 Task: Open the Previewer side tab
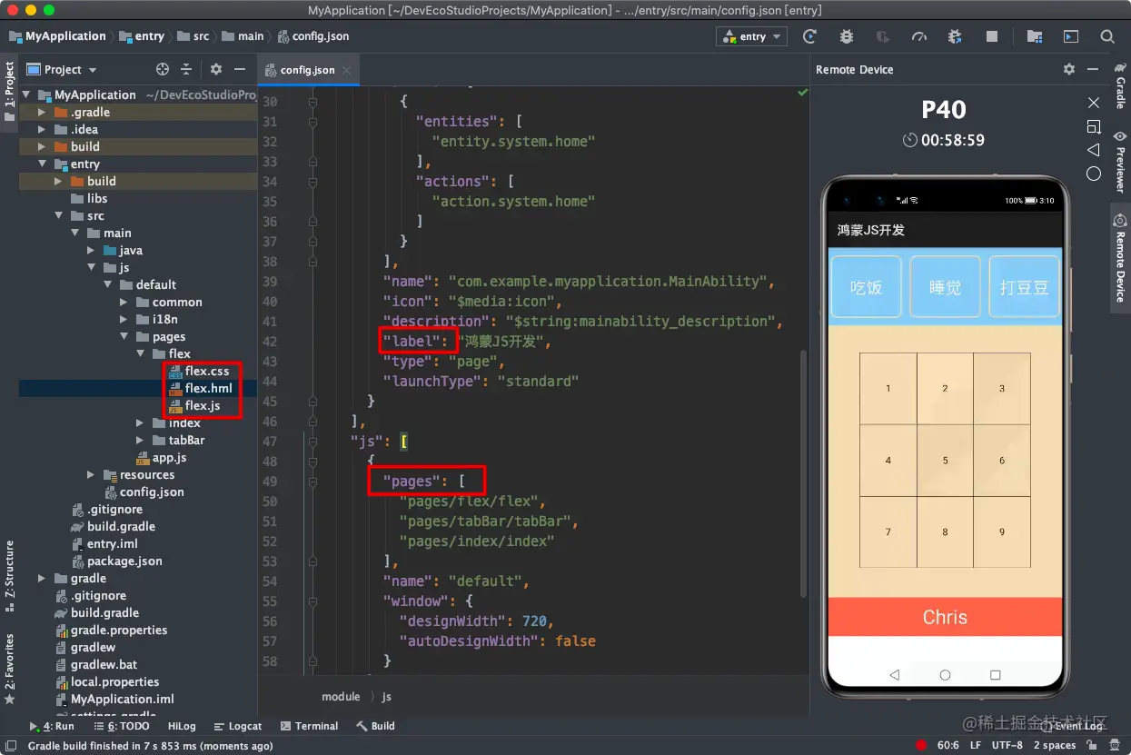[1120, 162]
